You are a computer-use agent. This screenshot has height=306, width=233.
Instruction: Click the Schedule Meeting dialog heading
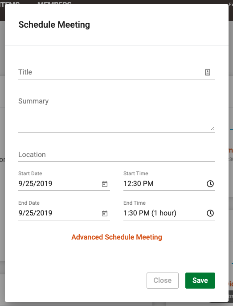click(54, 25)
